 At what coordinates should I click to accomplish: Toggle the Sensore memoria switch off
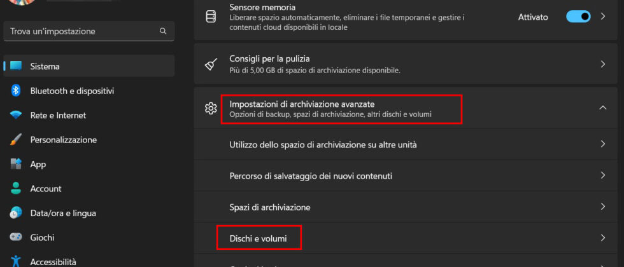point(578,17)
